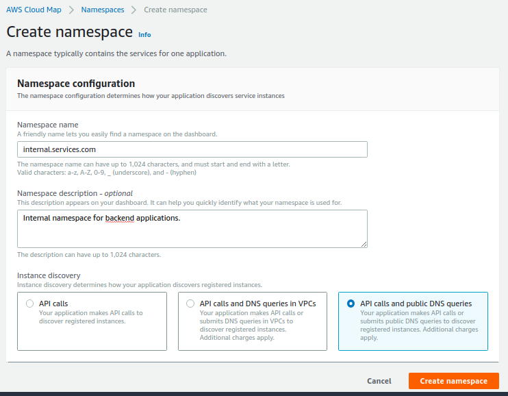The image size is (508, 396).
Task: Click the DNS queries in VPCs card description
Action: [x=251, y=325]
